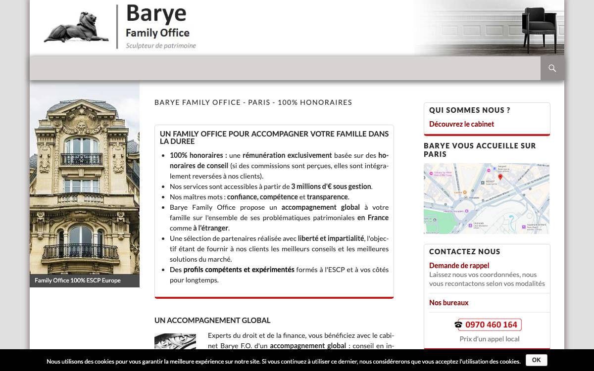
Task: Click the '100% honoraires :' bullet text
Action: tap(198, 155)
